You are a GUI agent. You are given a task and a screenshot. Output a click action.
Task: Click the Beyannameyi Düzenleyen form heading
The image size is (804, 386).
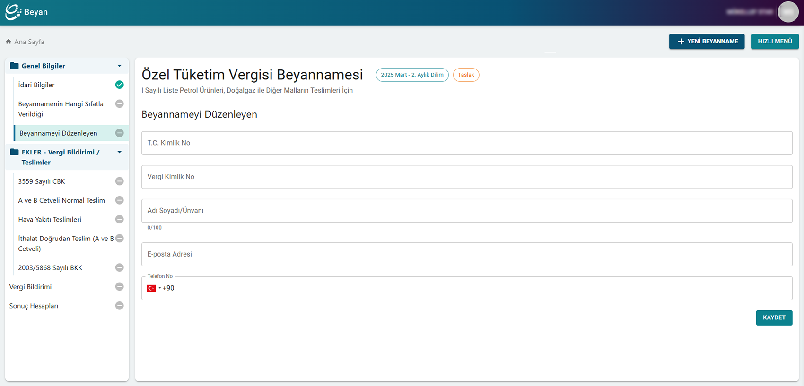pyautogui.click(x=199, y=114)
